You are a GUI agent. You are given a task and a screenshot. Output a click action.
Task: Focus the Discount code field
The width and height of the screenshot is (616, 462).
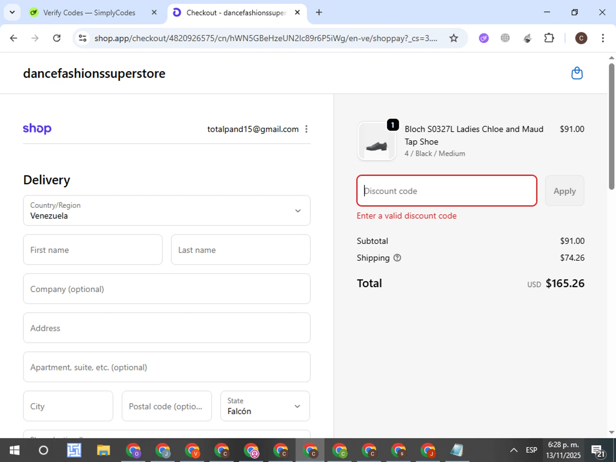(447, 191)
